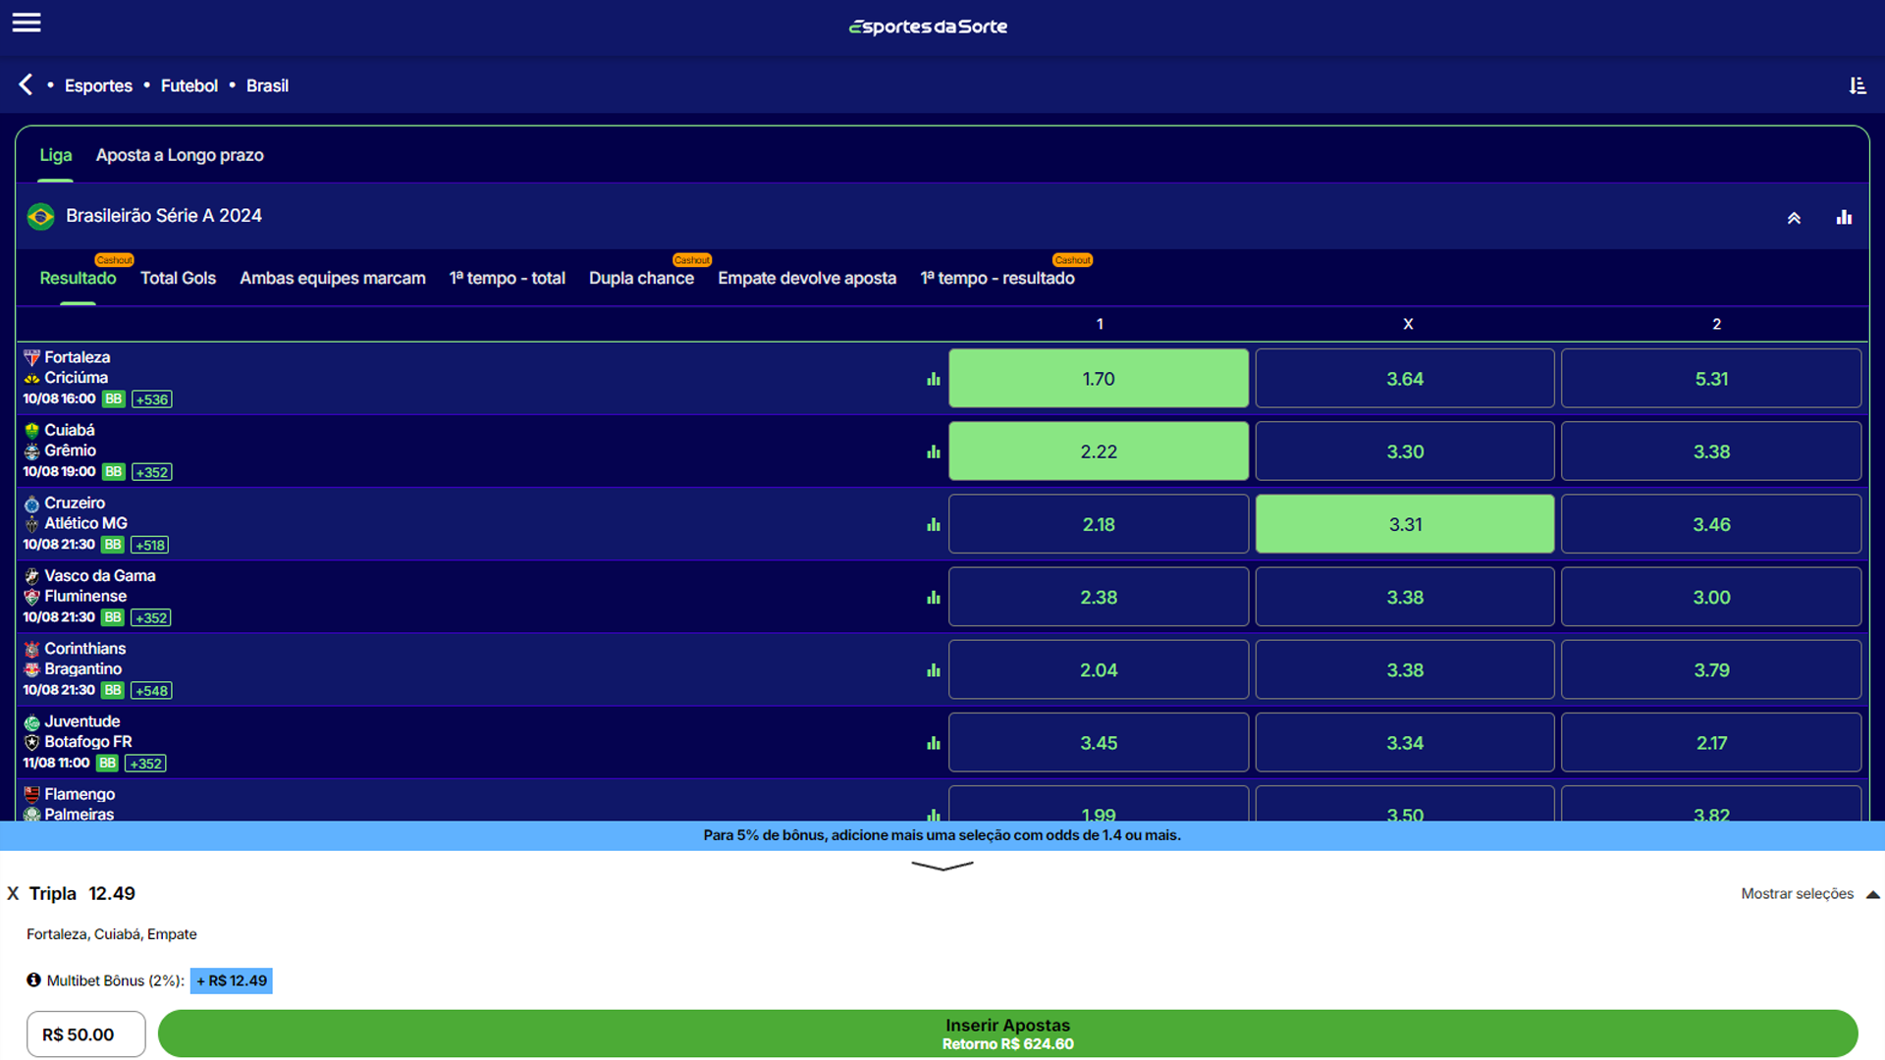Select Corinthians win odds 2.04

1099,669
